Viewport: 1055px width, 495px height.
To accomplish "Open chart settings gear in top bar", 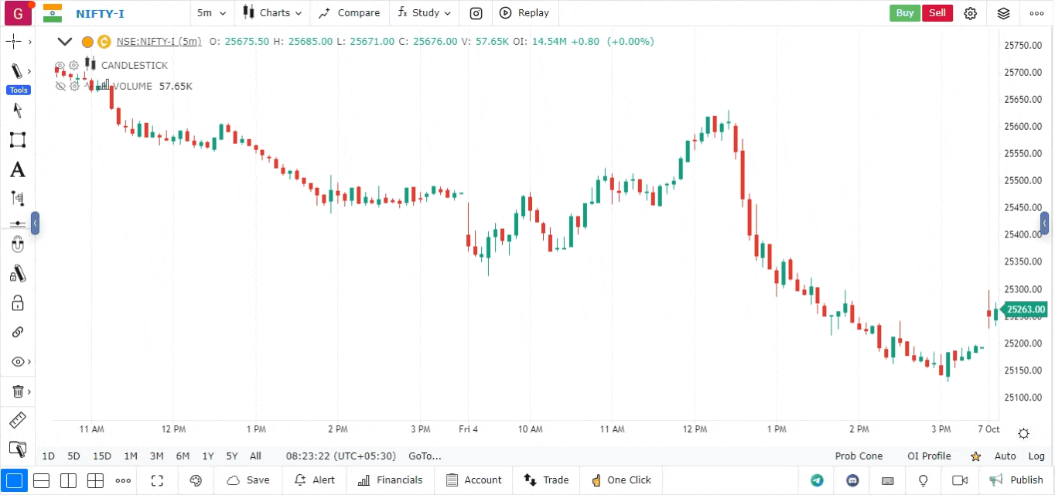I will click(971, 13).
